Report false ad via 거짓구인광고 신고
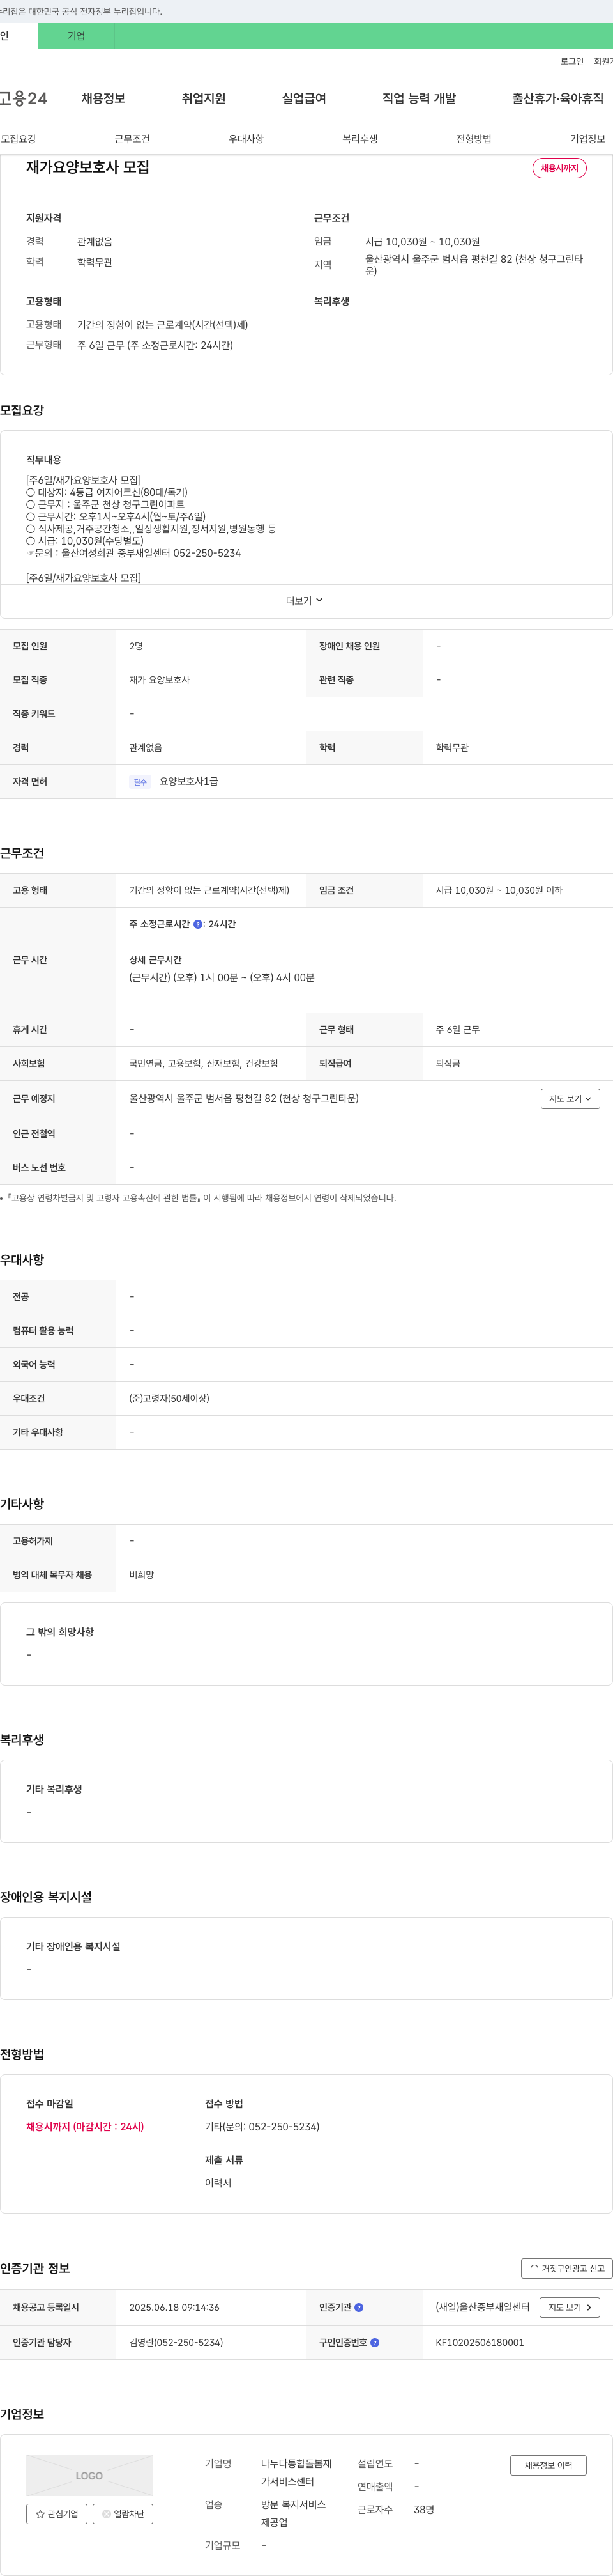This screenshot has height=2576, width=613. tap(566, 2268)
